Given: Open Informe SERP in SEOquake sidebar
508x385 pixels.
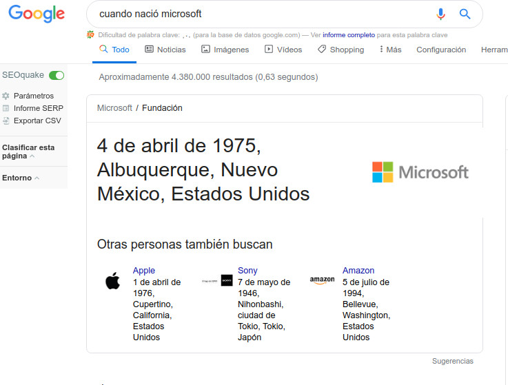Looking at the screenshot, I should click(x=38, y=108).
